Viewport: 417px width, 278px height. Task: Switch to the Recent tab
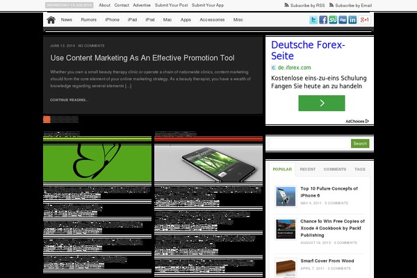(307, 169)
